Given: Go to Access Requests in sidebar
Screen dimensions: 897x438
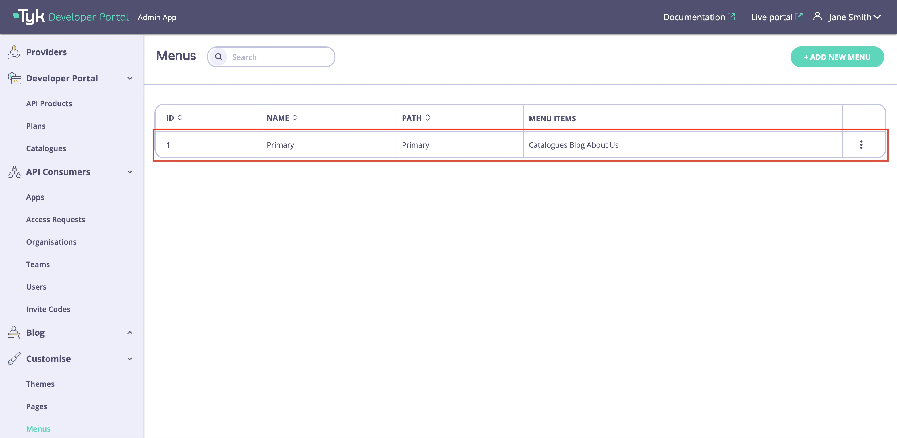Looking at the screenshot, I should [55, 220].
